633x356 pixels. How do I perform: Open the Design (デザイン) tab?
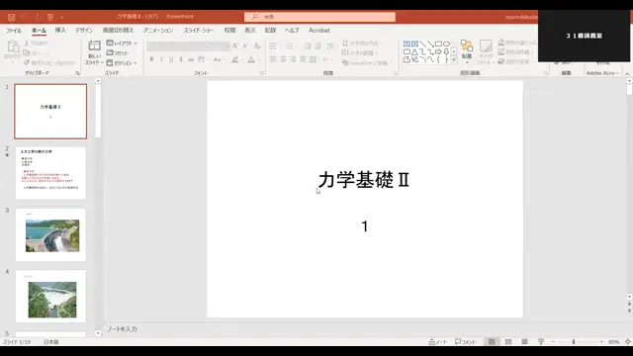click(84, 31)
